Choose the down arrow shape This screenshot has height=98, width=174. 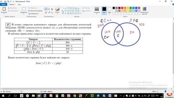63,13
